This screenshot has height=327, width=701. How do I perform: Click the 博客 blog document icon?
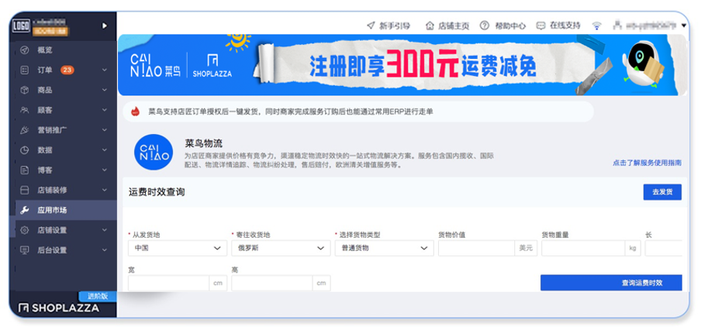point(25,170)
